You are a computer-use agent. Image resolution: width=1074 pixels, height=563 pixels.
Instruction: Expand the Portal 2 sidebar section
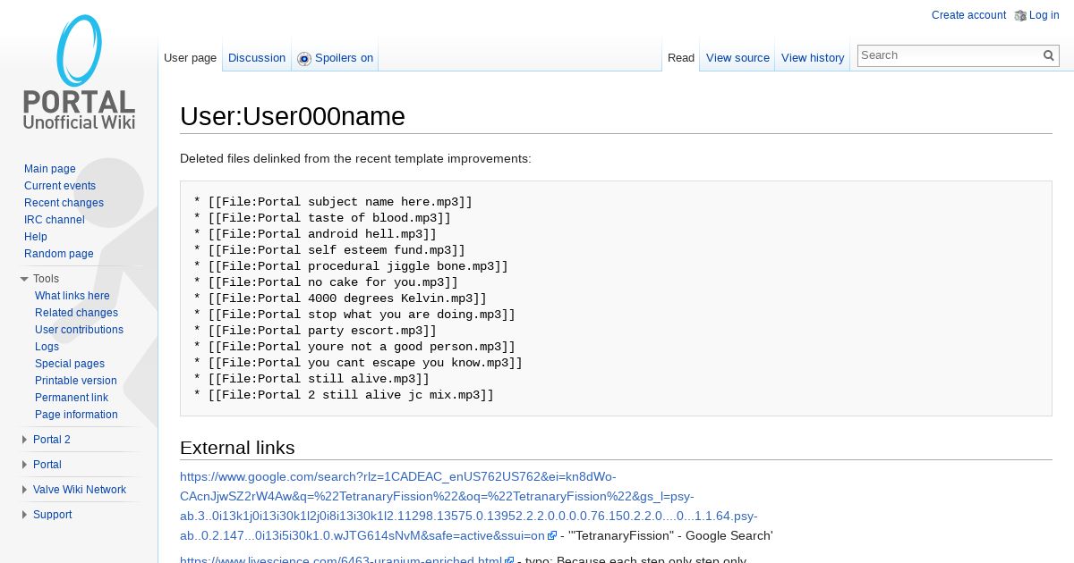[x=25, y=440]
